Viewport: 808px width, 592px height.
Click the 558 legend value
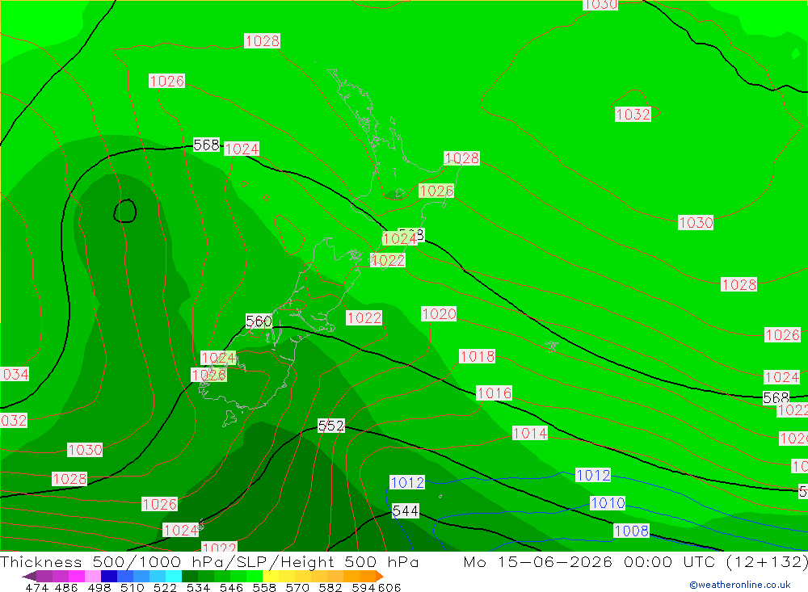click(264, 587)
